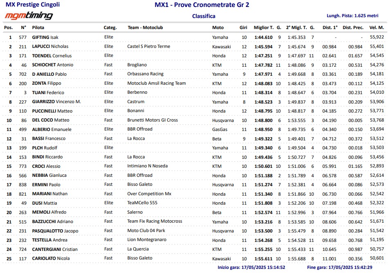Select rider 'TESTELLA Andrea'
The height and width of the screenshot is (273, 391).
[x=49, y=240]
